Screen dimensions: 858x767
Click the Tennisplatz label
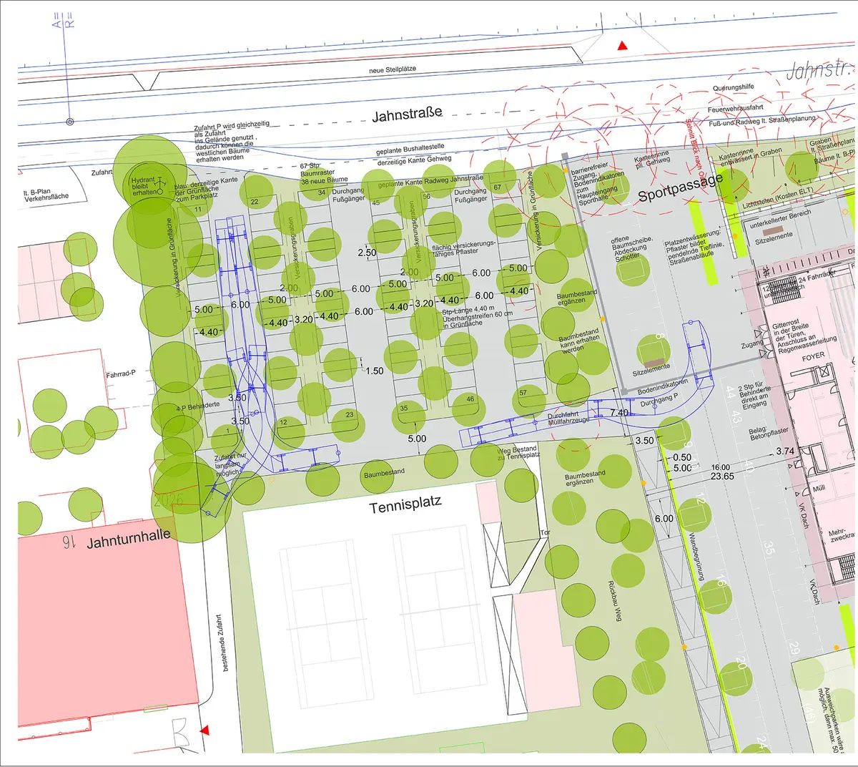405,506
